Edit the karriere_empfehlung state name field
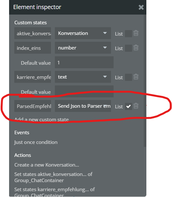 pyautogui.click(x=33, y=77)
